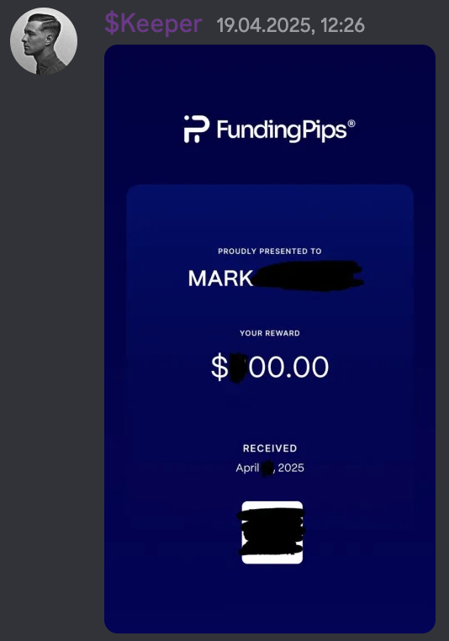Click the name MARK on certificate
The width and height of the screenshot is (449, 641).
[220, 278]
